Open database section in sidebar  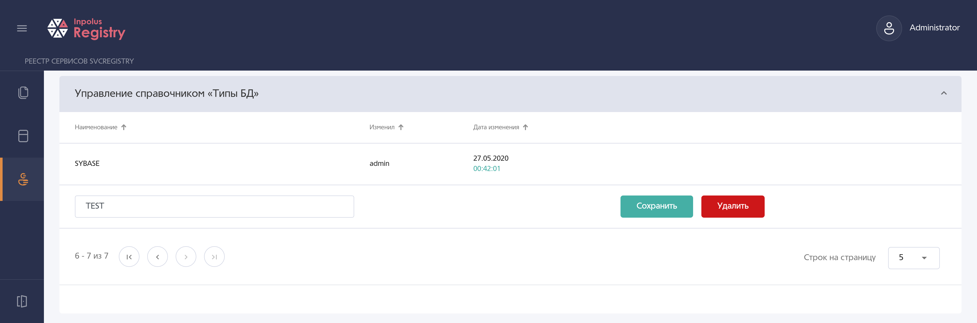click(23, 136)
